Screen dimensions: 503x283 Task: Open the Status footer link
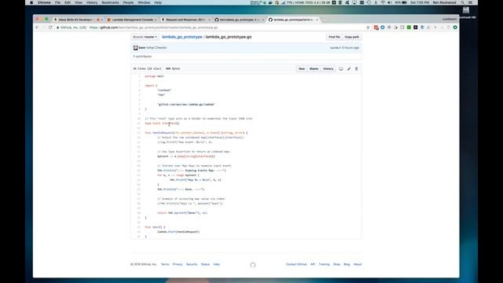[x=205, y=264]
